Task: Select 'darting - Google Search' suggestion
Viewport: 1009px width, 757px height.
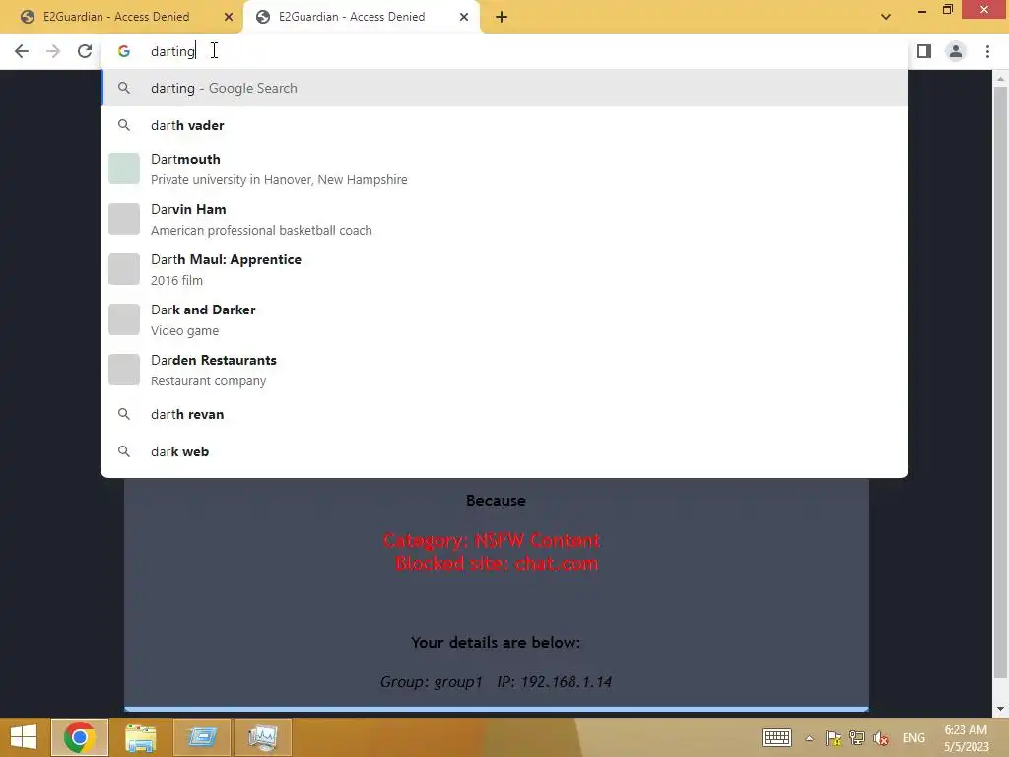Action: click(x=504, y=88)
